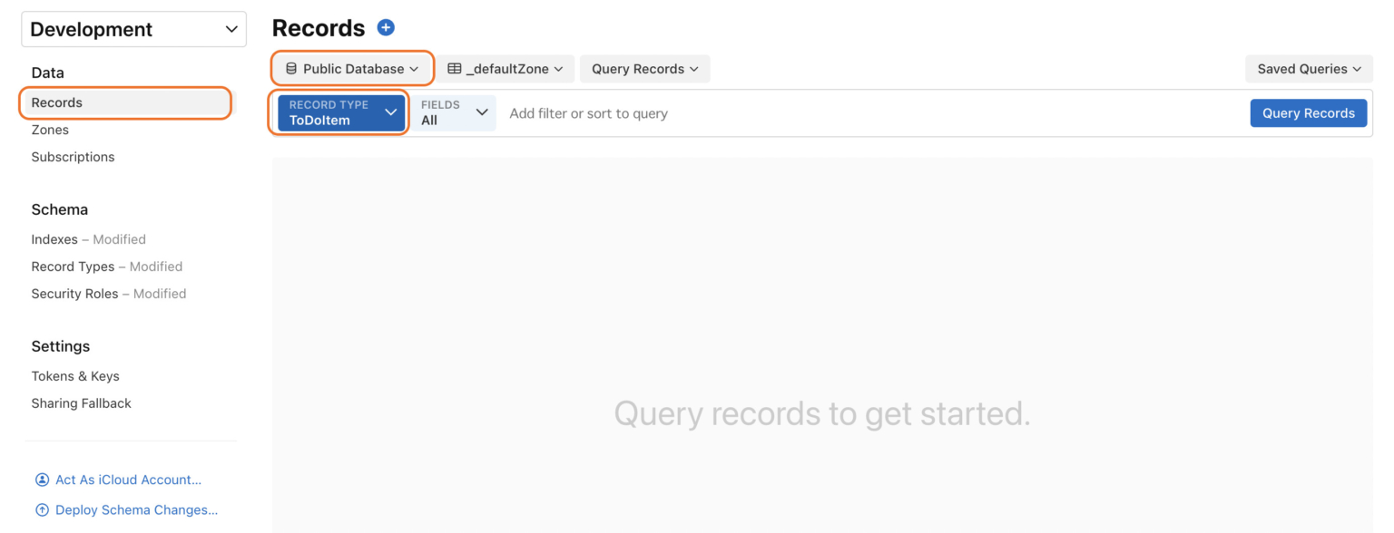
Task: Open Indexes under Schema
Action: [x=54, y=239]
